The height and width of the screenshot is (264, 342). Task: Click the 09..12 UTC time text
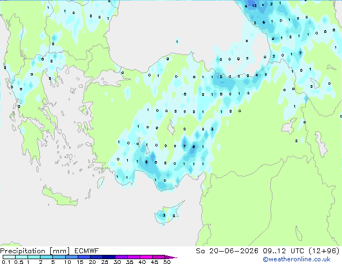coord(283,251)
